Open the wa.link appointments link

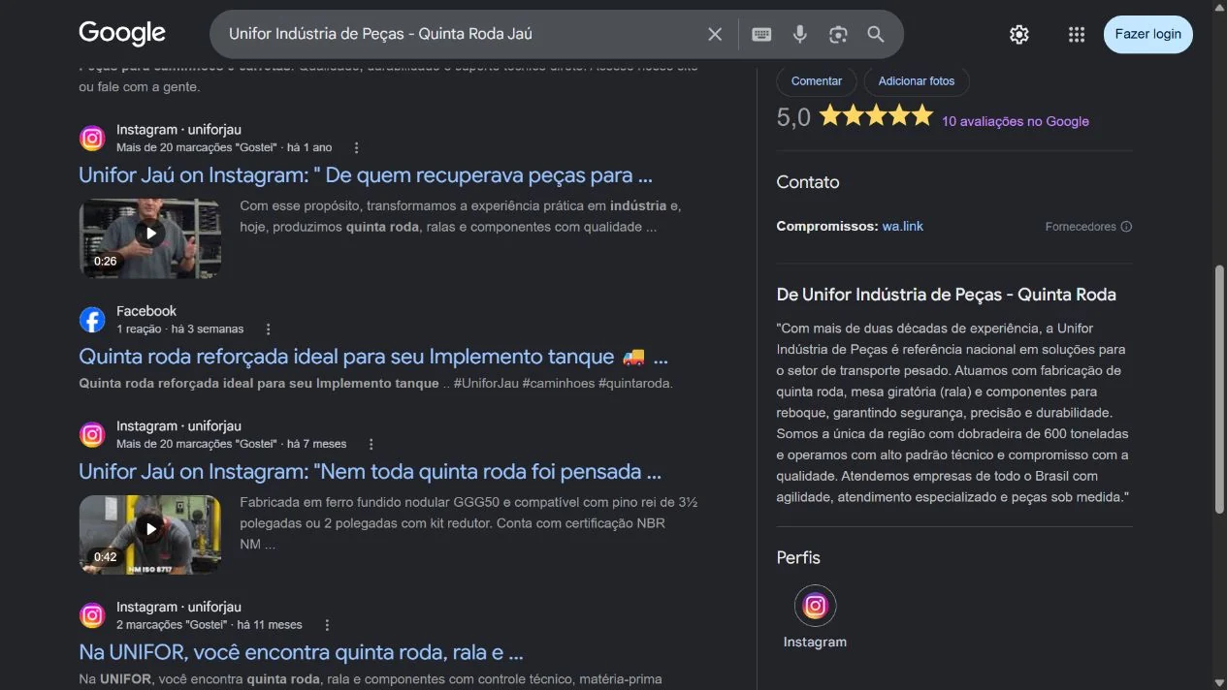coord(903,226)
